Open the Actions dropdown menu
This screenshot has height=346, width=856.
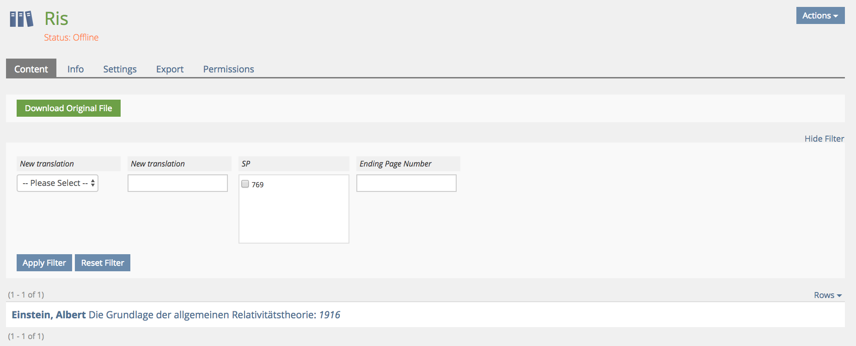[820, 16]
